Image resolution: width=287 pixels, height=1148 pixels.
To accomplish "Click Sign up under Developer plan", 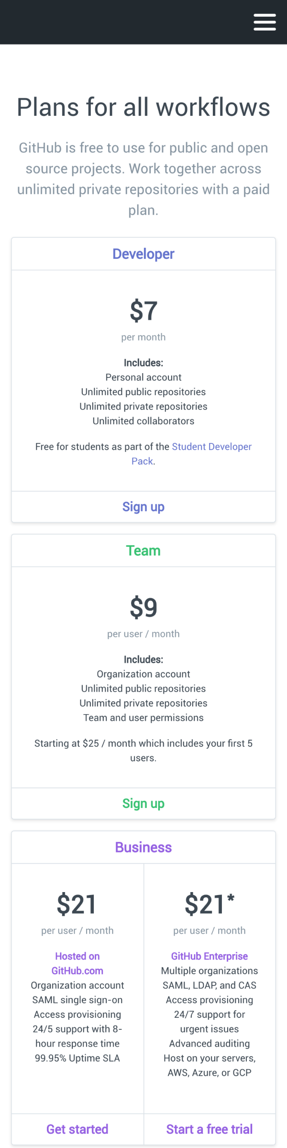I will point(143,507).
